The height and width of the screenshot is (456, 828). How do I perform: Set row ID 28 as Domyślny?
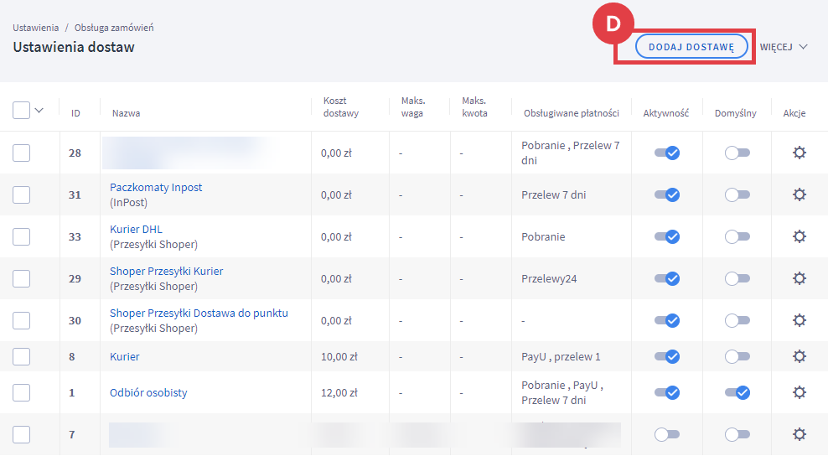[737, 153]
